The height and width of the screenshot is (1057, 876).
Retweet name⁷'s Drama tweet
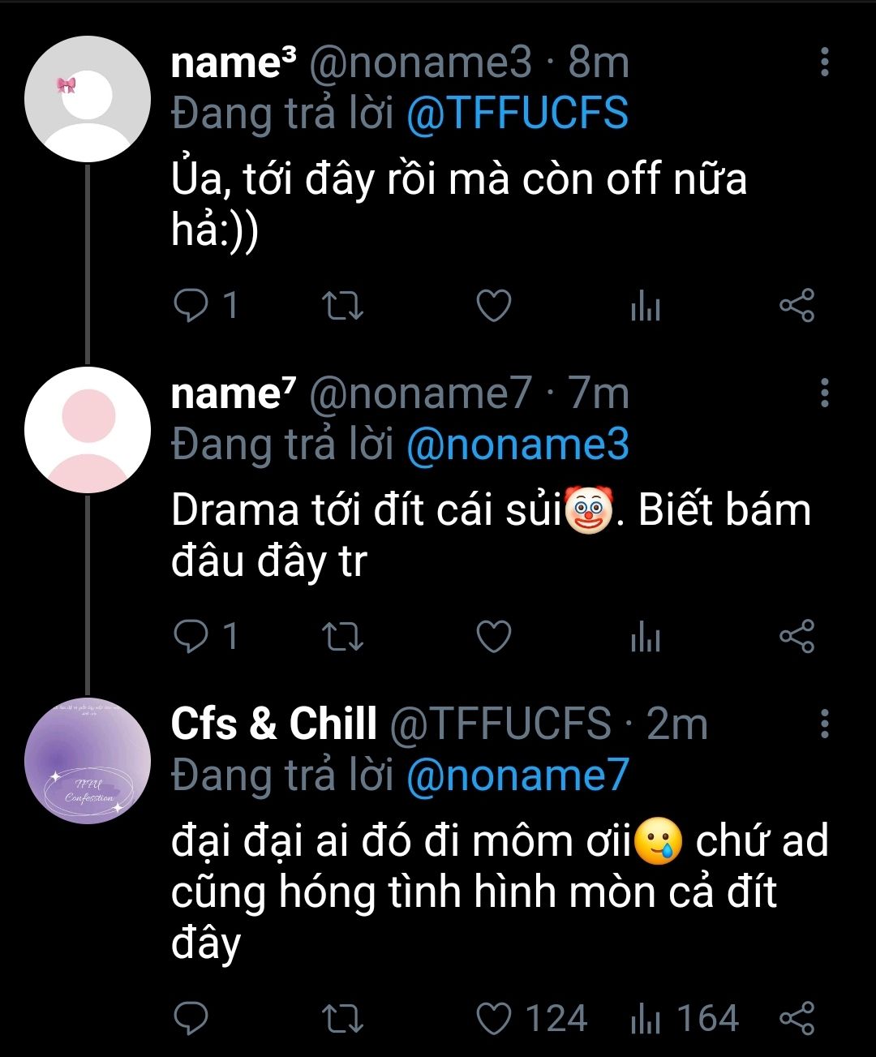pyautogui.click(x=342, y=637)
